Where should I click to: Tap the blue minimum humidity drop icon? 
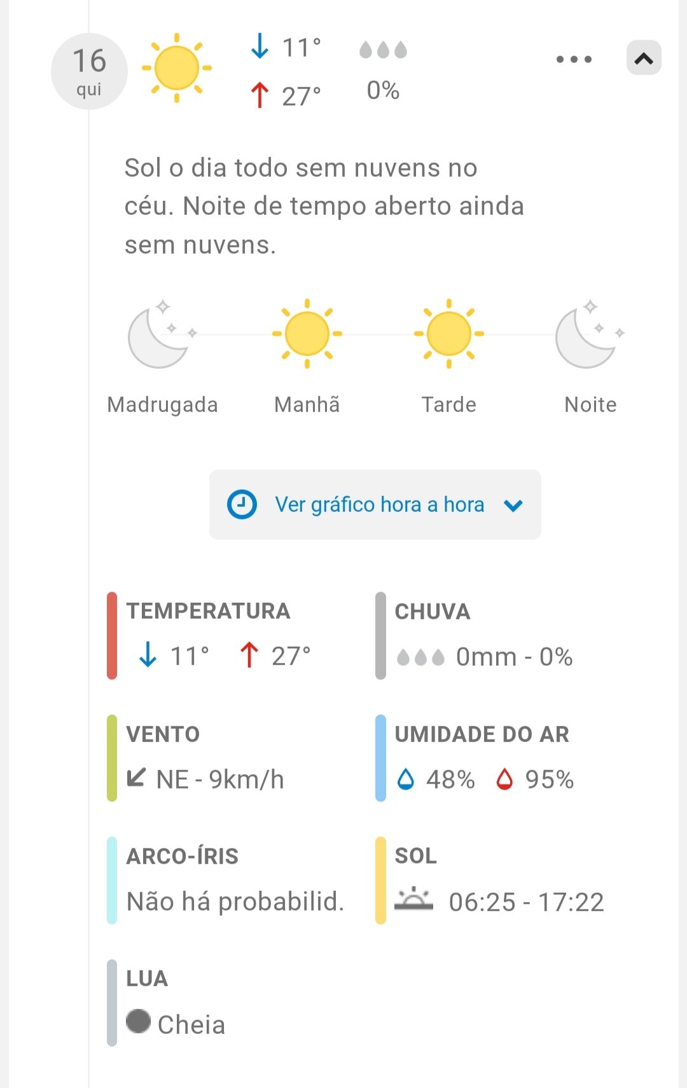405,779
